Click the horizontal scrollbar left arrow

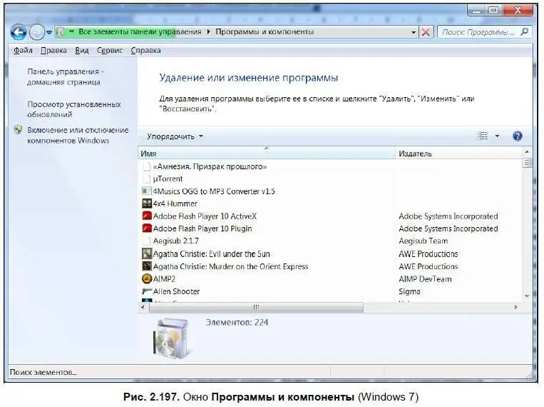click(143, 307)
